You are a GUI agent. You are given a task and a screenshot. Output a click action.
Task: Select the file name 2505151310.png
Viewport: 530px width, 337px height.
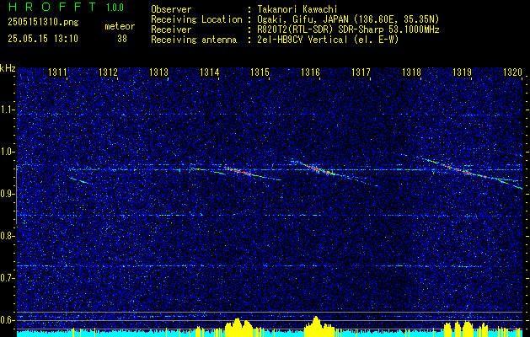click(x=43, y=23)
